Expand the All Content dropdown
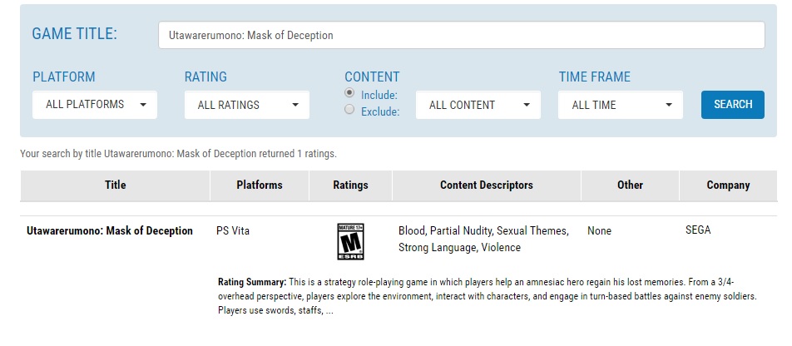This screenshot has width=792, height=346. click(478, 105)
